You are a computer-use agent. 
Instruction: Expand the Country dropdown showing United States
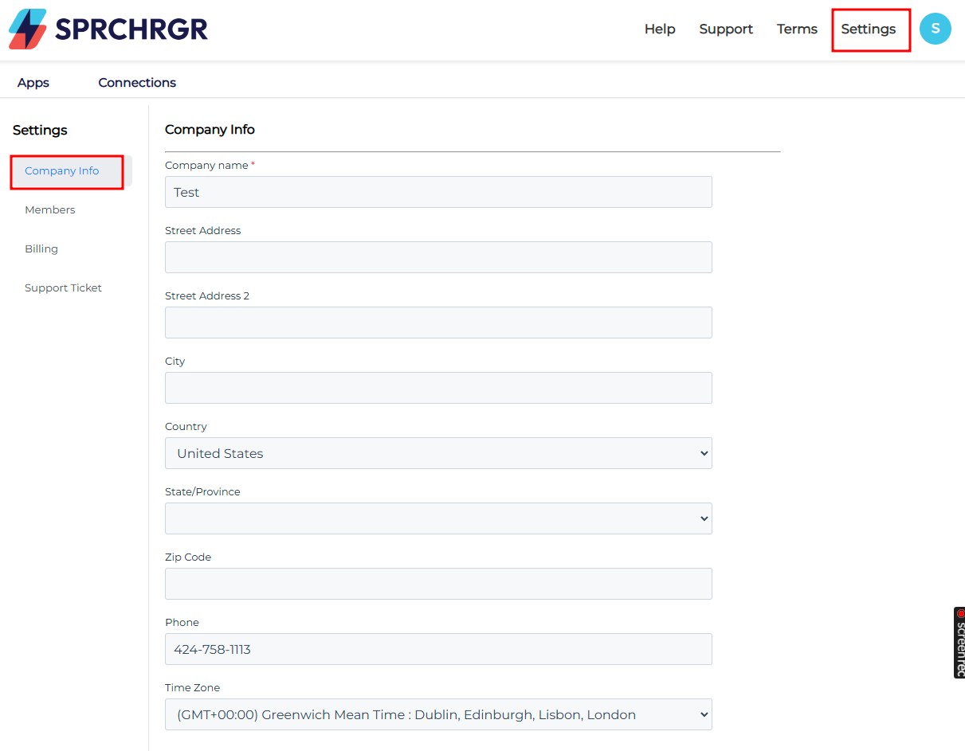tap(438, 453)
